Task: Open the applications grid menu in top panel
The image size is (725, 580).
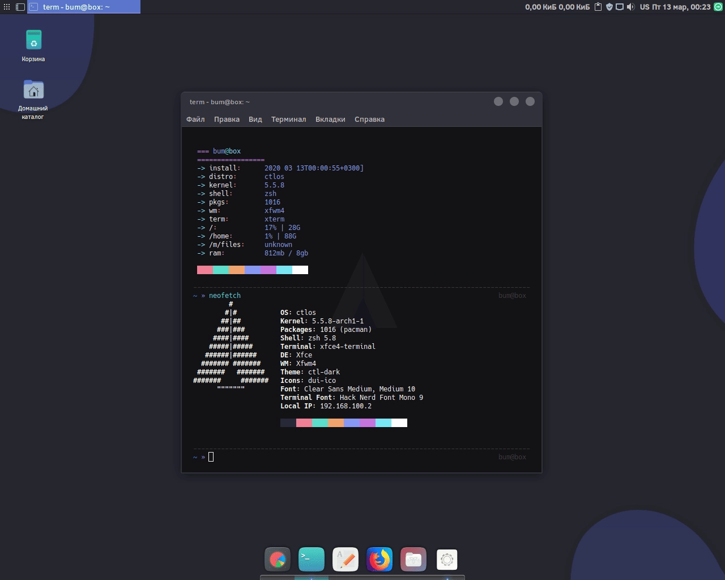Action: [x=7, y=7]
